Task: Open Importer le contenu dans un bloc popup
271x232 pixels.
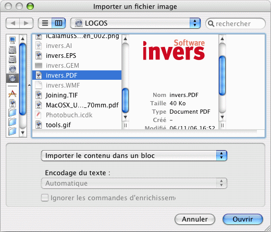Action: (x=134, y=155)
